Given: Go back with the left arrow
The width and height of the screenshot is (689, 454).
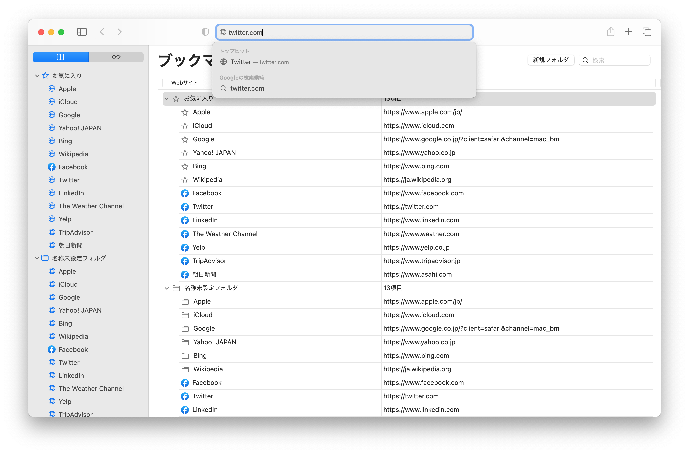Looking at the screenshot, I should (102, 32).
